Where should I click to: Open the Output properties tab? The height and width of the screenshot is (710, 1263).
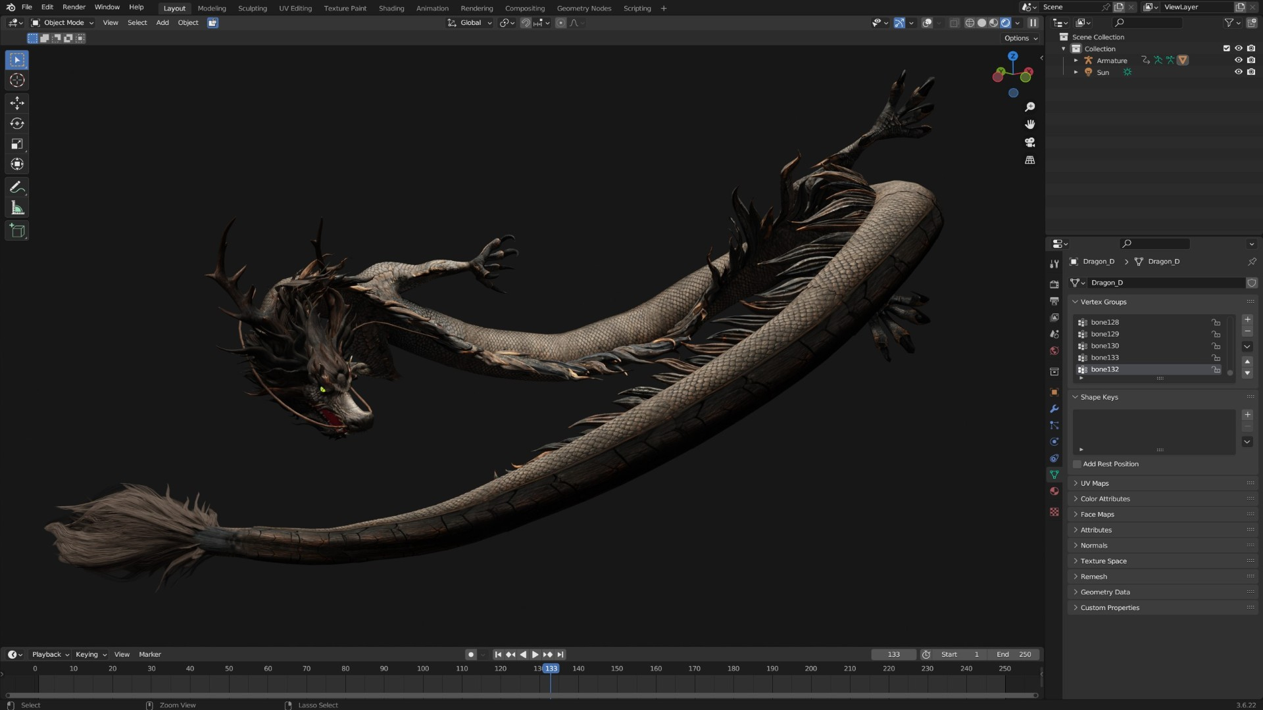pyautogui.click(x=1054, y=301)
